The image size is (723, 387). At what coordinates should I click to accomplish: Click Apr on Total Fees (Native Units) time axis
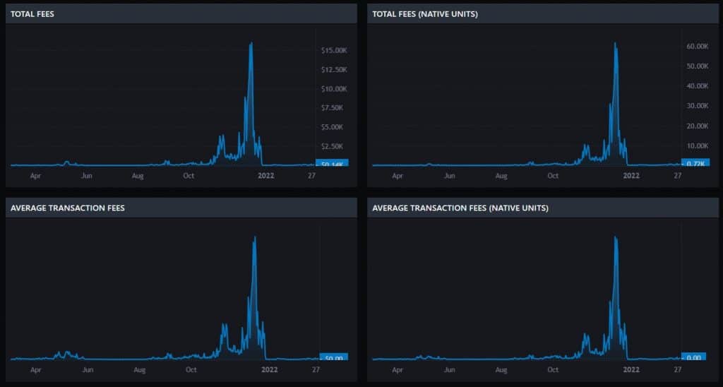point(398,176)
